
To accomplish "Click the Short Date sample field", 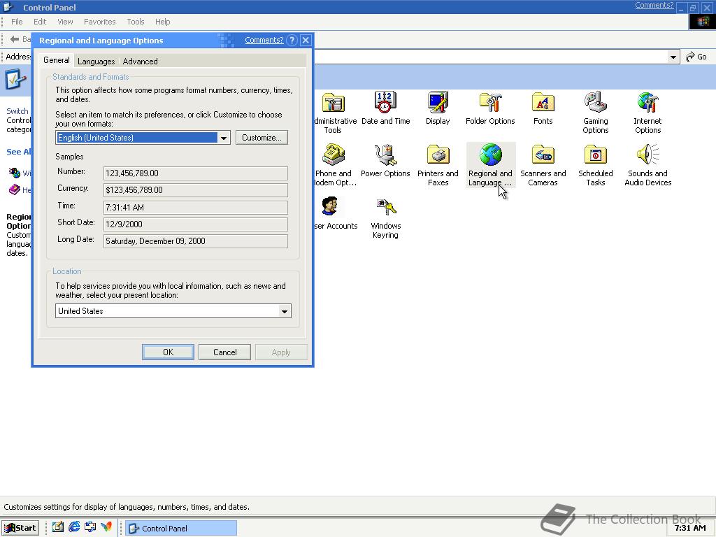I will (x=196, y=224).
